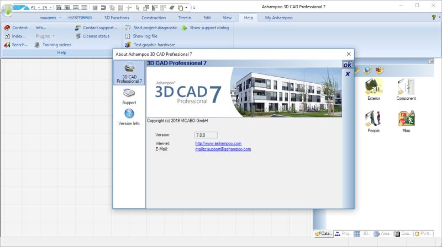
Task: Open the dropdown next to the yellow copy icon
Action: click(x=186, y=8)
